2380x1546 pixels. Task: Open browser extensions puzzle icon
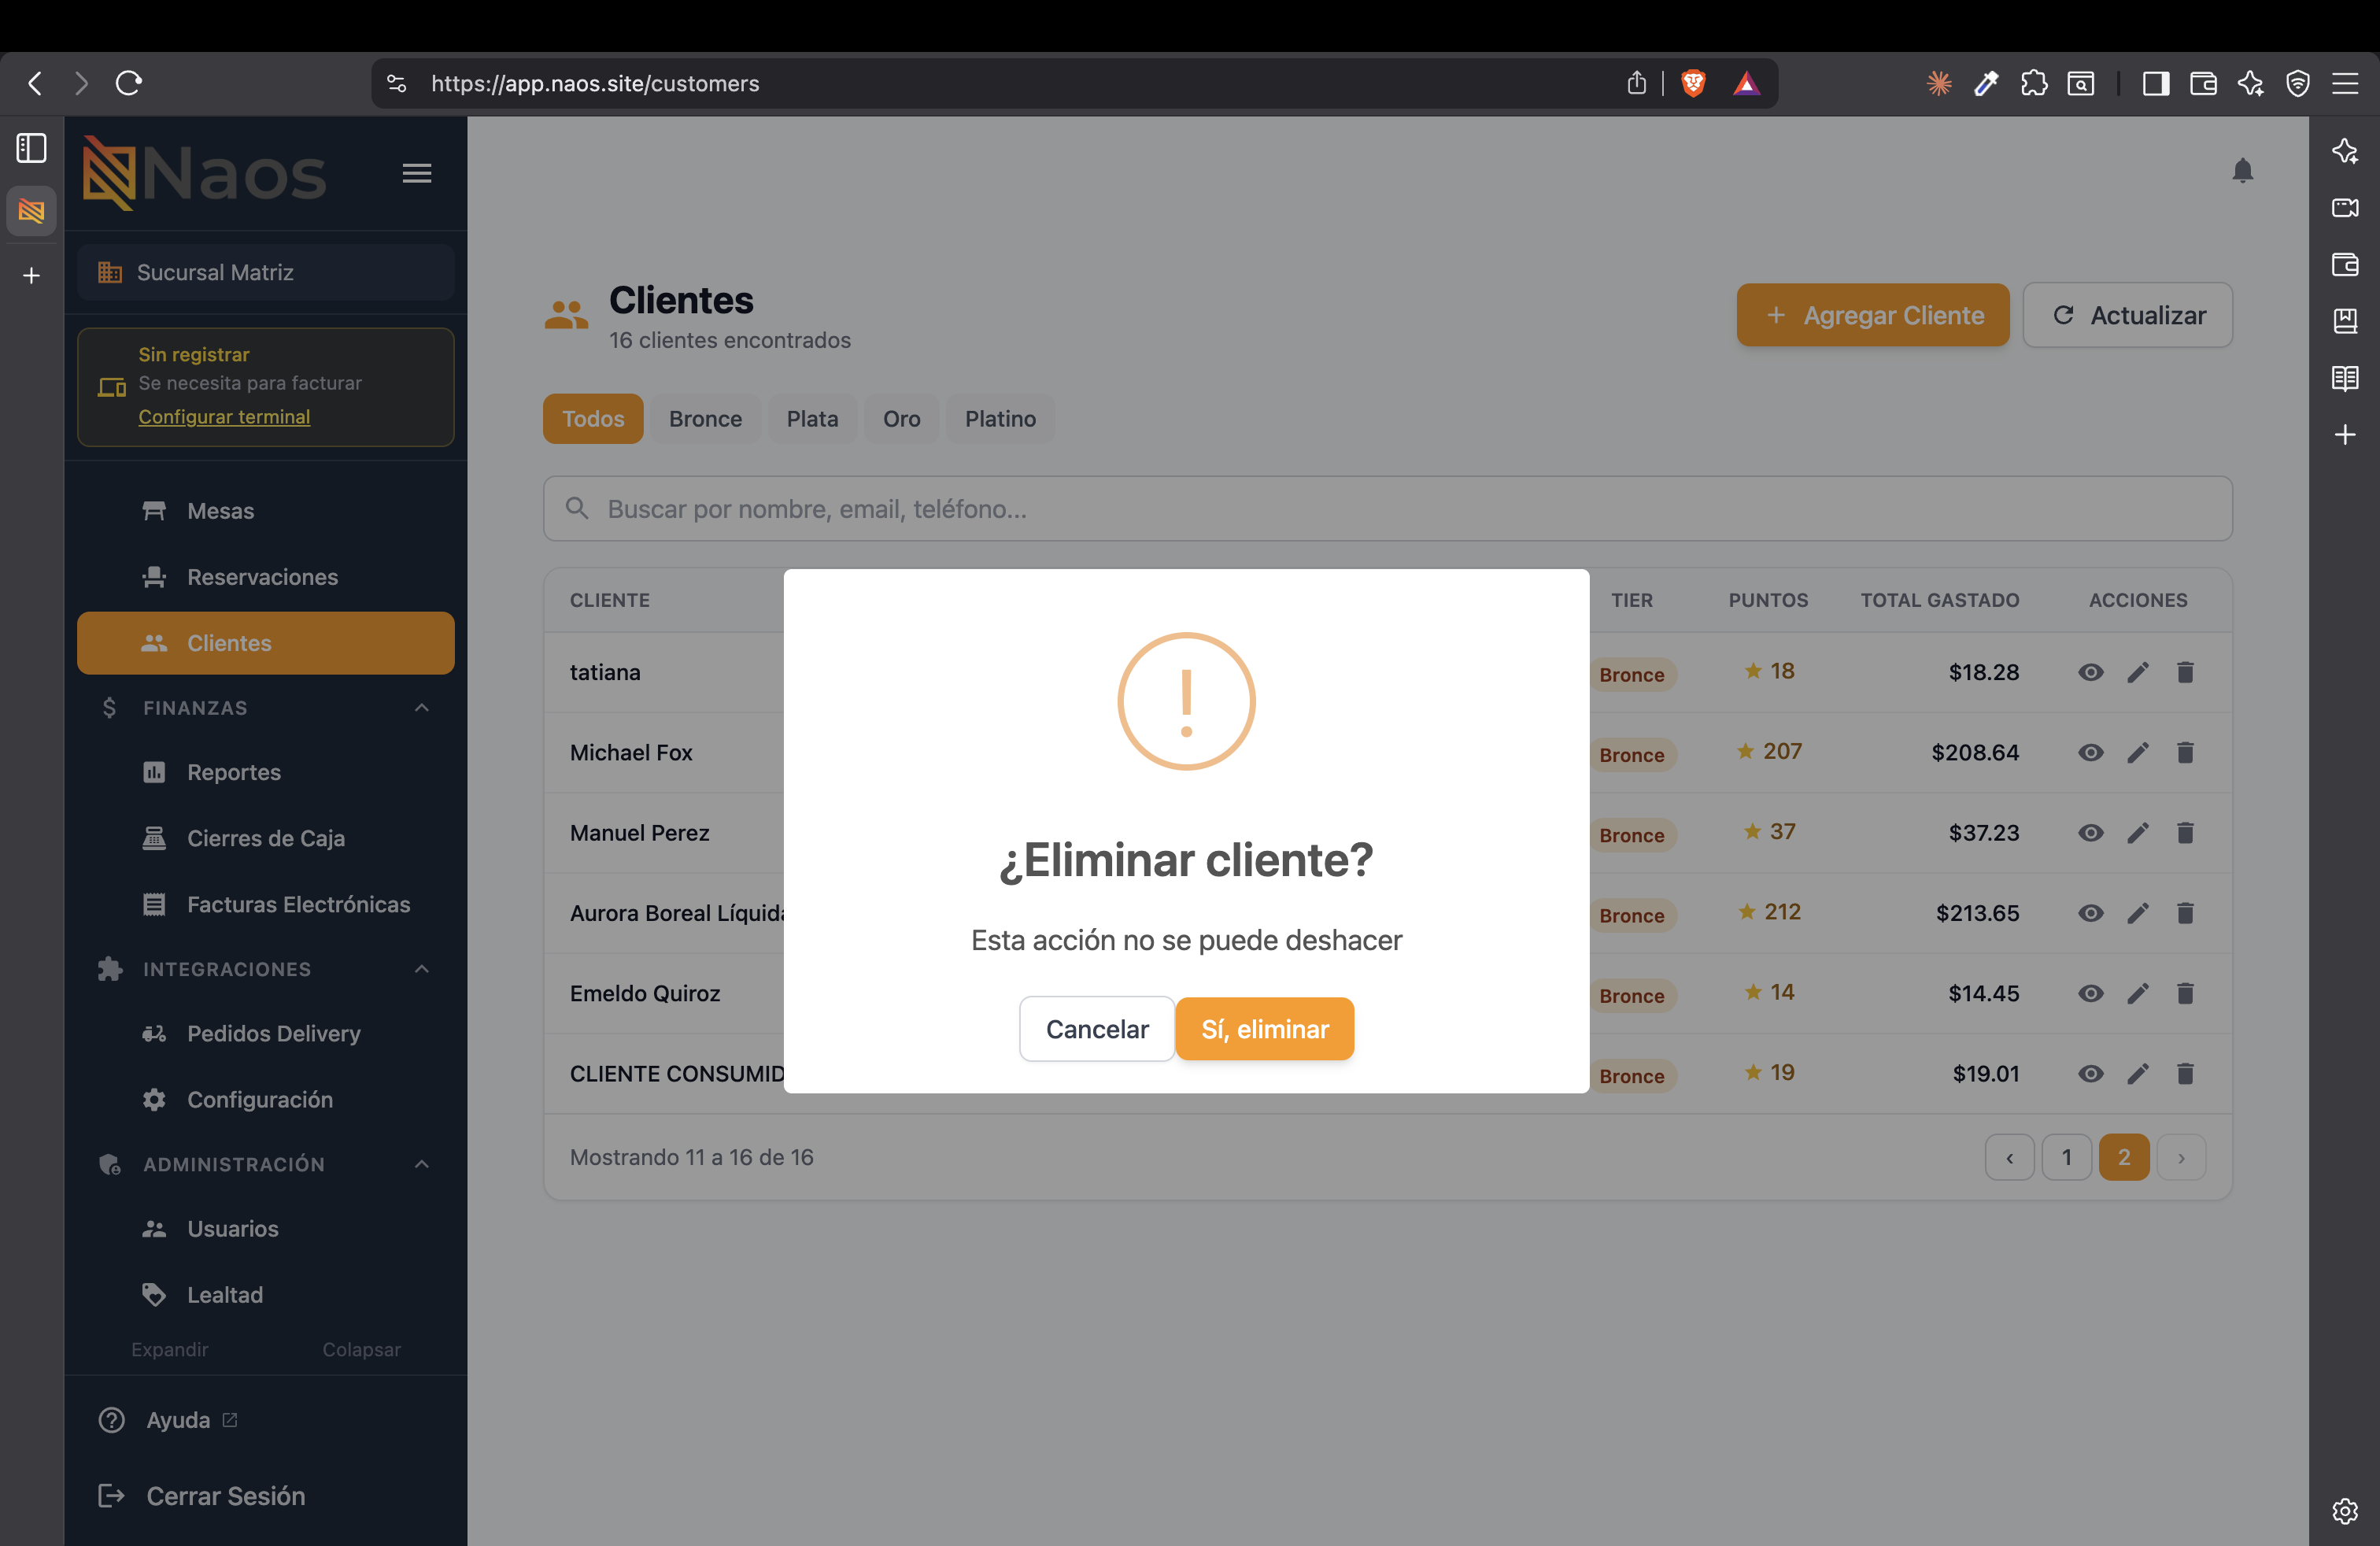click(x=2033, y=83)
